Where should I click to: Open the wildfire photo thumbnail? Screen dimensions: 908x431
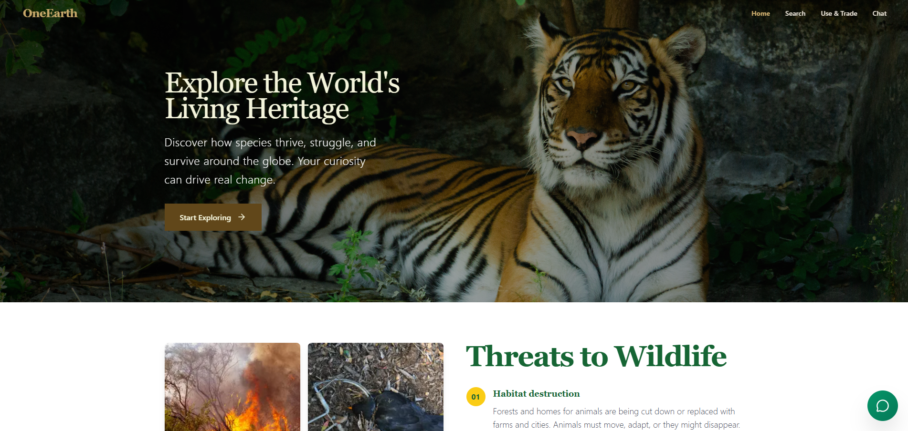click(x=232, y=387)
